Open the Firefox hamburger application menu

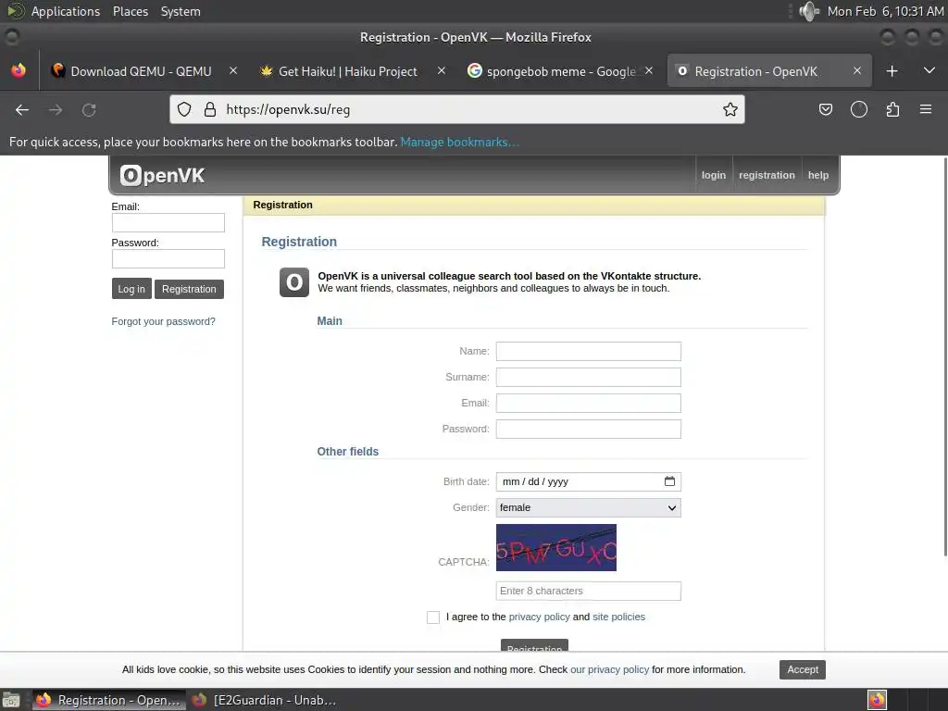[x=926, y=109]
